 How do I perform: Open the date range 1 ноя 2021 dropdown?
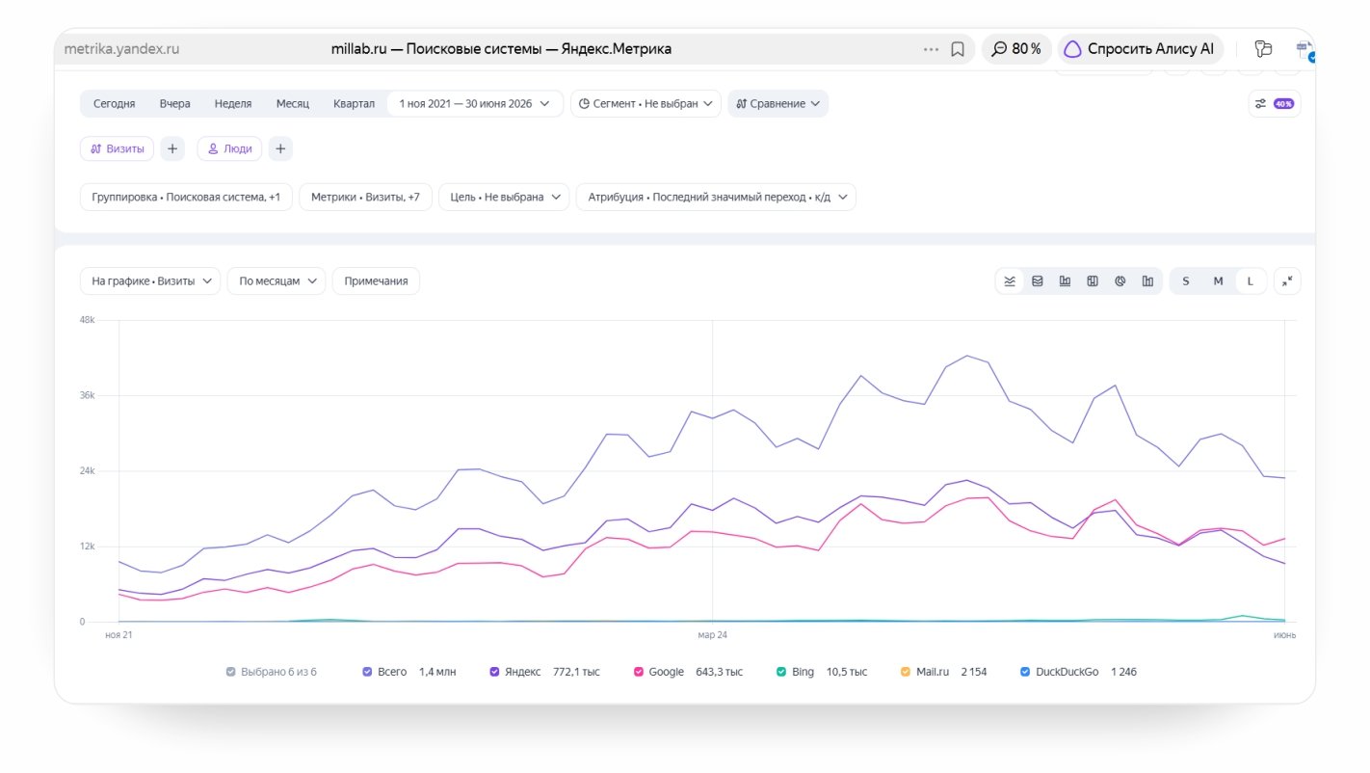pos(475,103)
